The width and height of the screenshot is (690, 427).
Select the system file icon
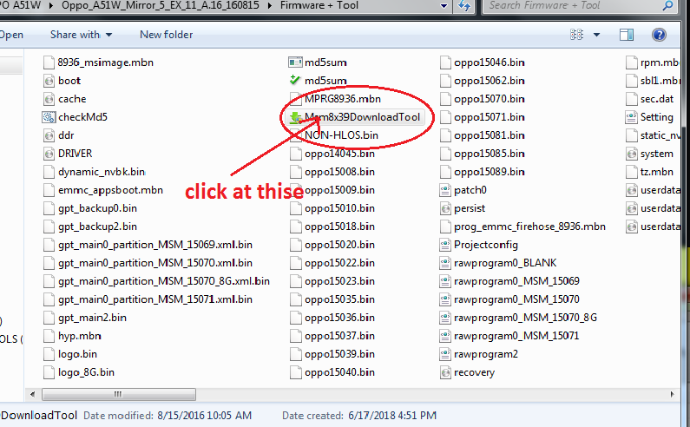632,154
